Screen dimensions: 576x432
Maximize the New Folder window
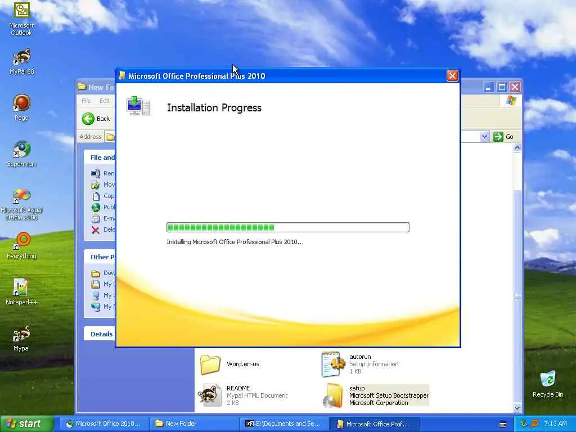point(502,87)
